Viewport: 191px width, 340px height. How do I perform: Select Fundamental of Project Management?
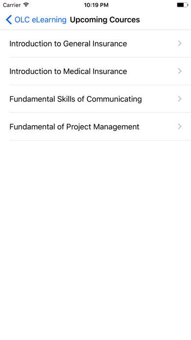point(95,127)
